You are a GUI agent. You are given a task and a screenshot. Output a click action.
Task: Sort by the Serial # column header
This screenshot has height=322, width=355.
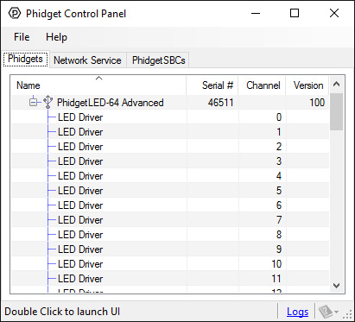tap(212, 85)
